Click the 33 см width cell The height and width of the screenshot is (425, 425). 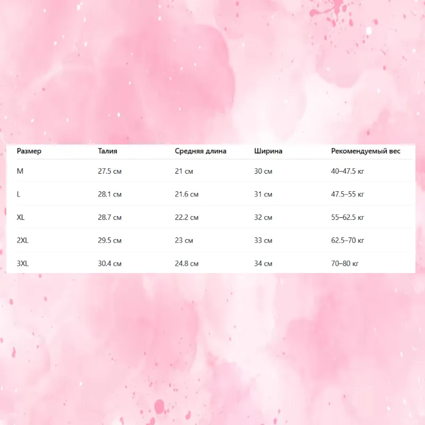tap(263, 240)
